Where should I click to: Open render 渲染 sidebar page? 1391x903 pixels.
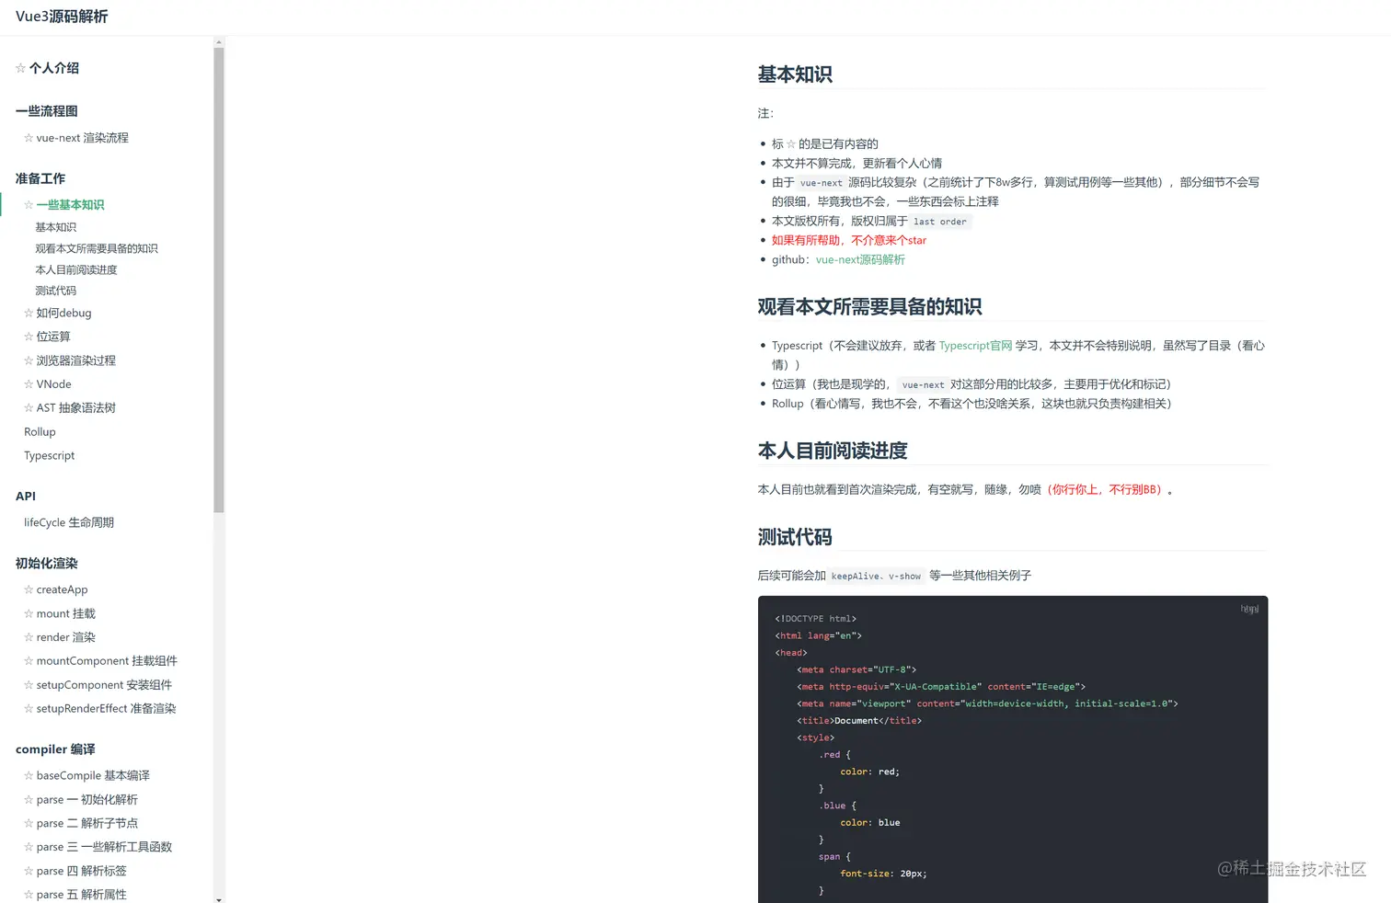[60, 637]
